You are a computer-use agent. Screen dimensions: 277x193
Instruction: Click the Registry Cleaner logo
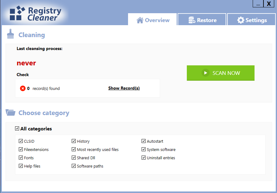coord(35,14)
